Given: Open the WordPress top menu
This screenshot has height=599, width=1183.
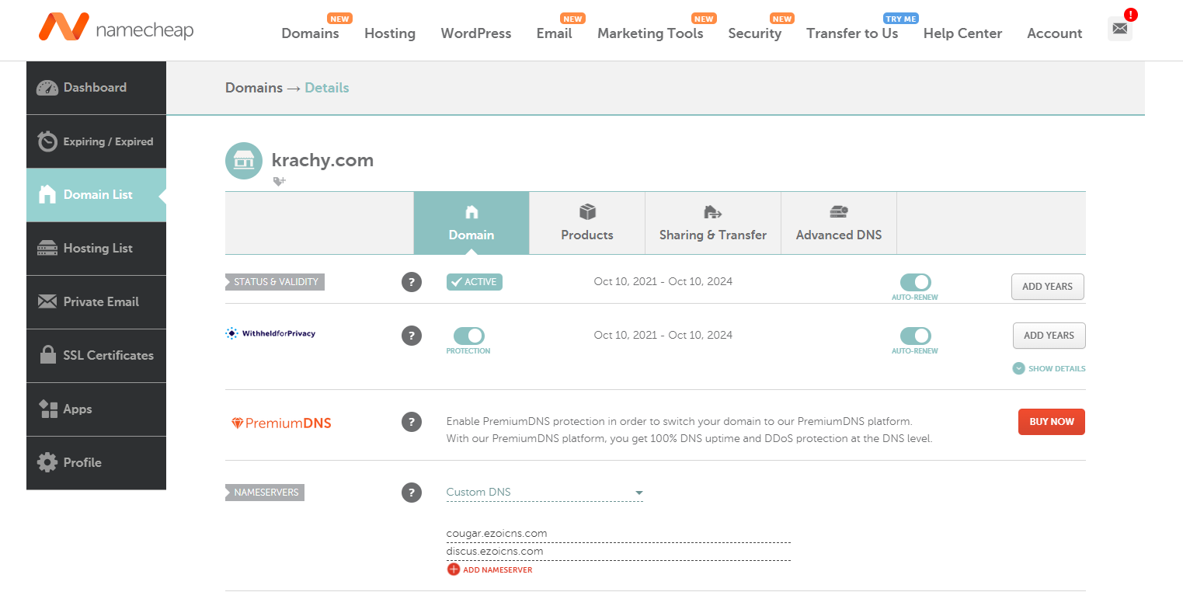Looking at the screenshot, I should pos(476,33).
